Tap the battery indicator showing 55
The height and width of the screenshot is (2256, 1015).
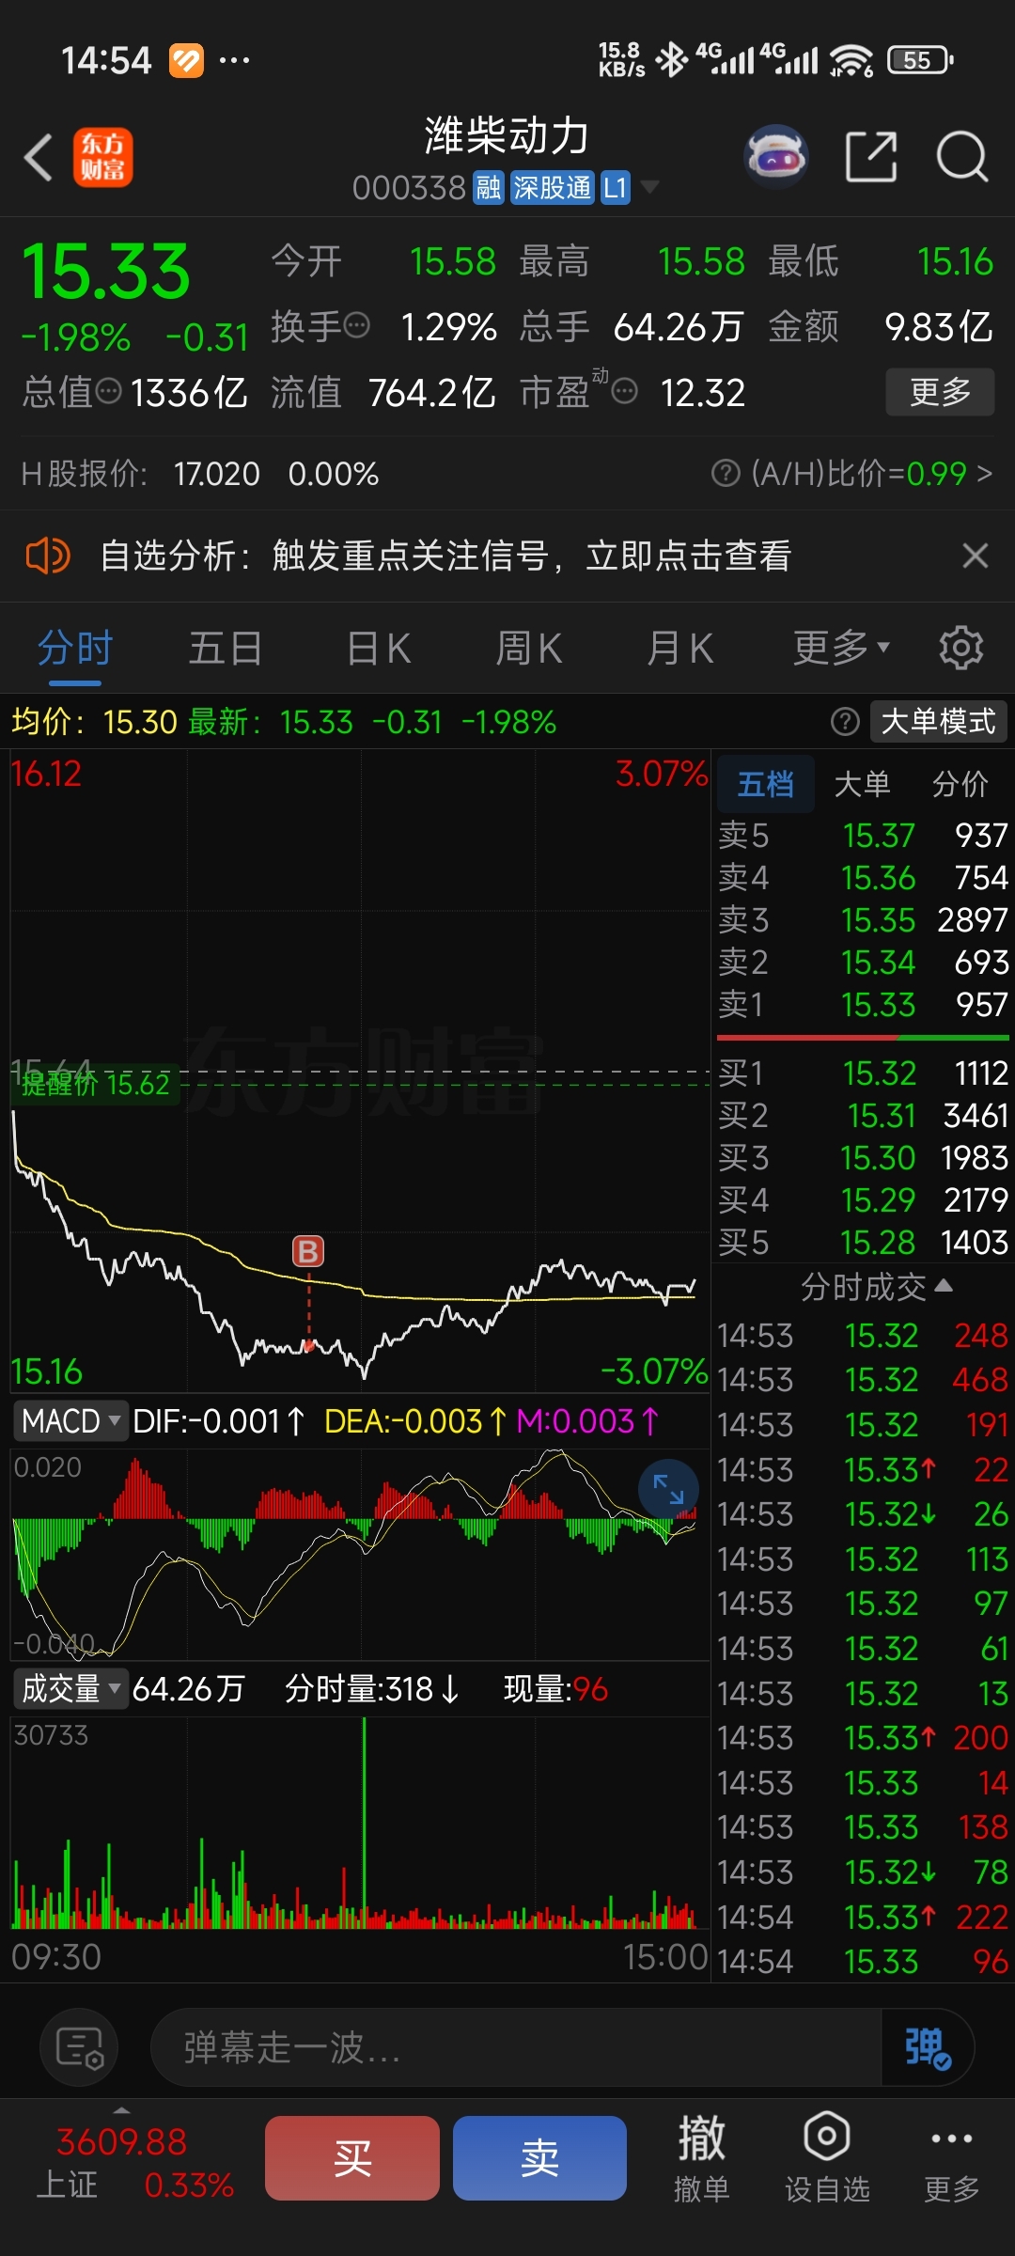[x=920, y=60]
